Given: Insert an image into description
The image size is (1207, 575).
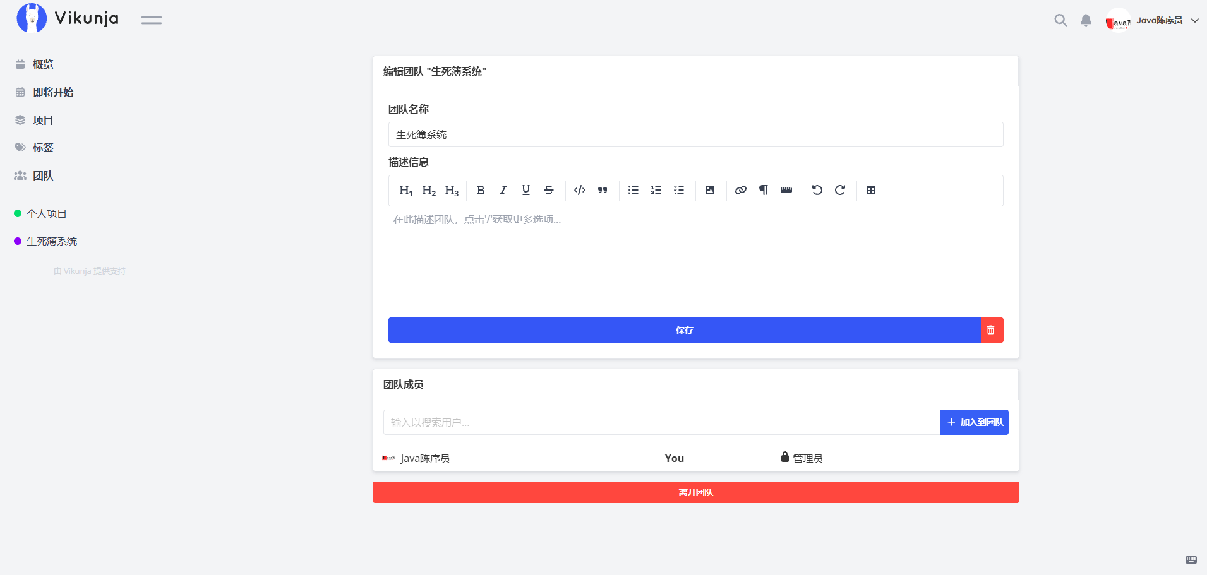Looking at the screenshot, I should point(710,190).
